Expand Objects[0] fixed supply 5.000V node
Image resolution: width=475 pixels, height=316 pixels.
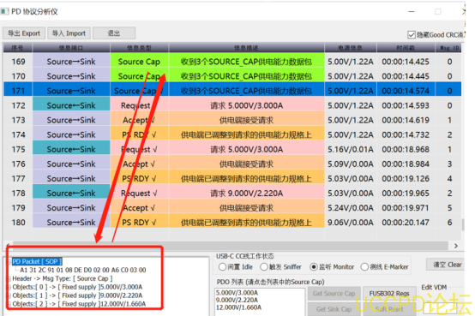pyautogui.click(x=9, y=287)
